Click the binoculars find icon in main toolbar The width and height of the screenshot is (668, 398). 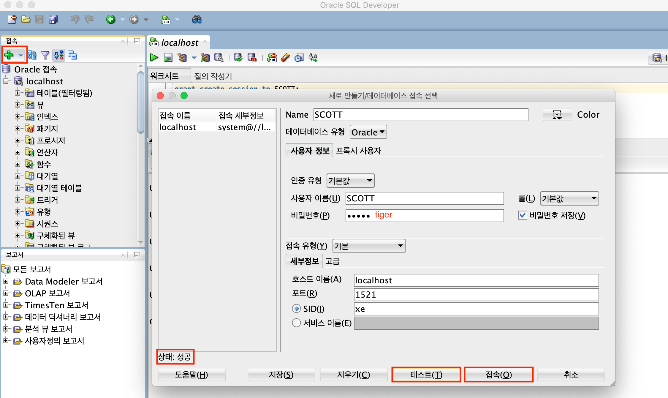[x=197, y=20]
